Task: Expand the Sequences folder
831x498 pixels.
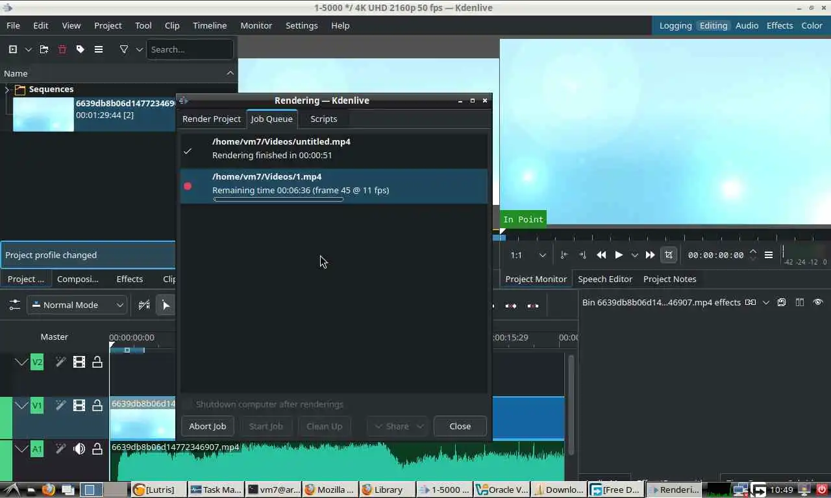Action: [x=7, y=89]
